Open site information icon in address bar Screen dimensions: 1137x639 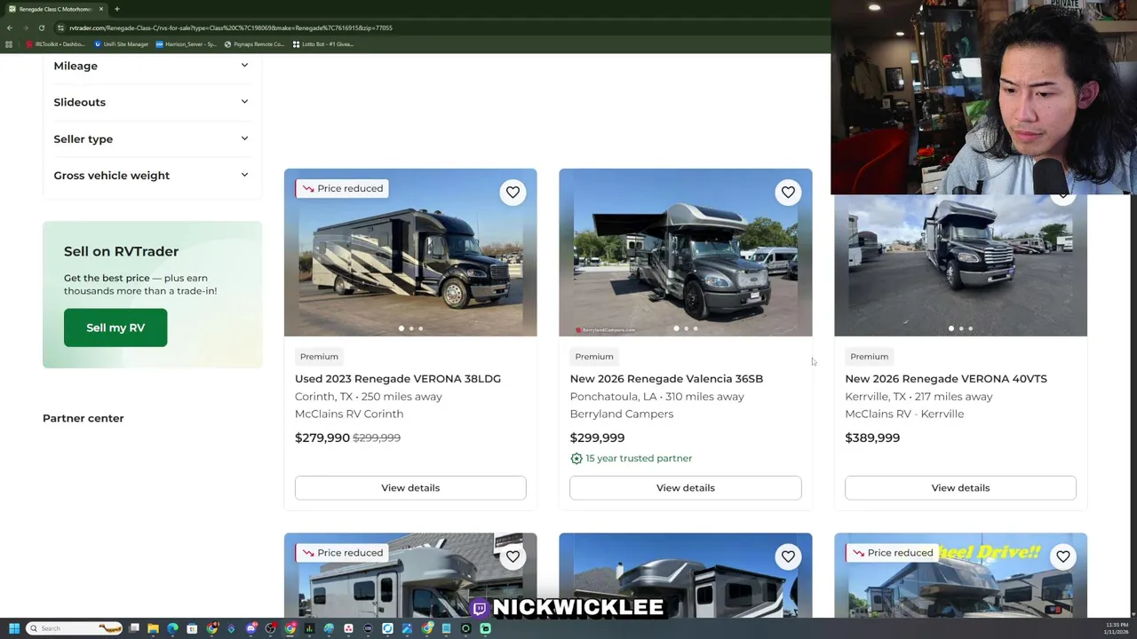pos(60,28)
